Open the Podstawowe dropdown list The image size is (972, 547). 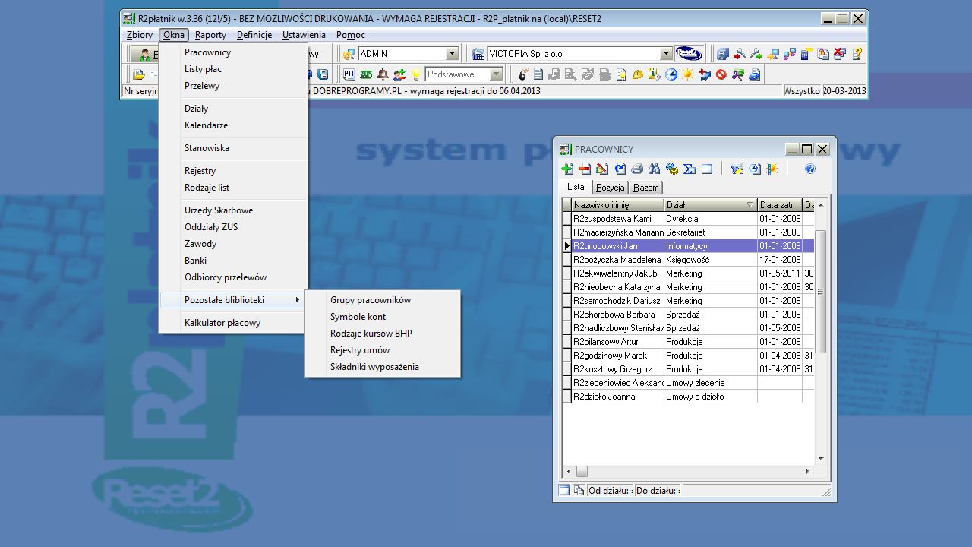click(496, 74)
